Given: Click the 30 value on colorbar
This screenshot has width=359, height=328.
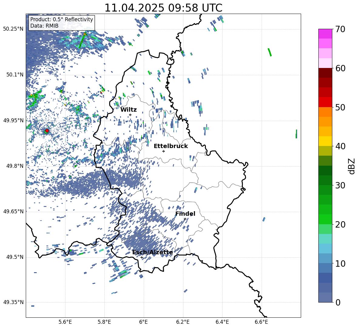Looking at the screenshot, I should 340,185.
